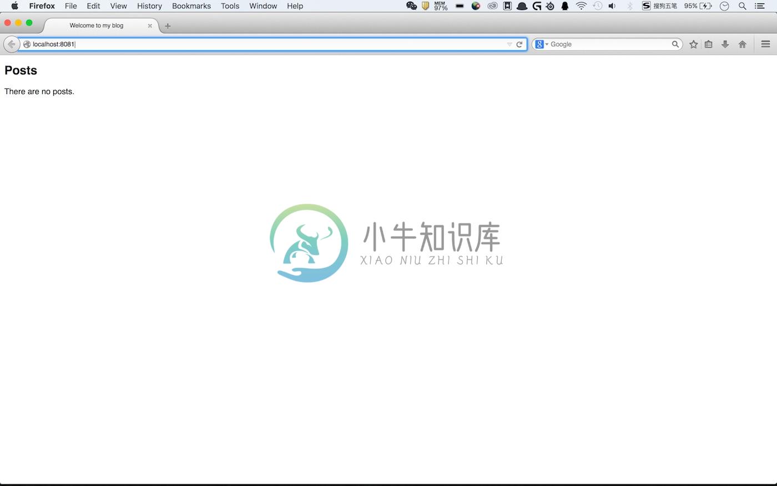Open the URL history dropdown arrow
Viewport: 777px width, 486px height.
tap(509, 44)
